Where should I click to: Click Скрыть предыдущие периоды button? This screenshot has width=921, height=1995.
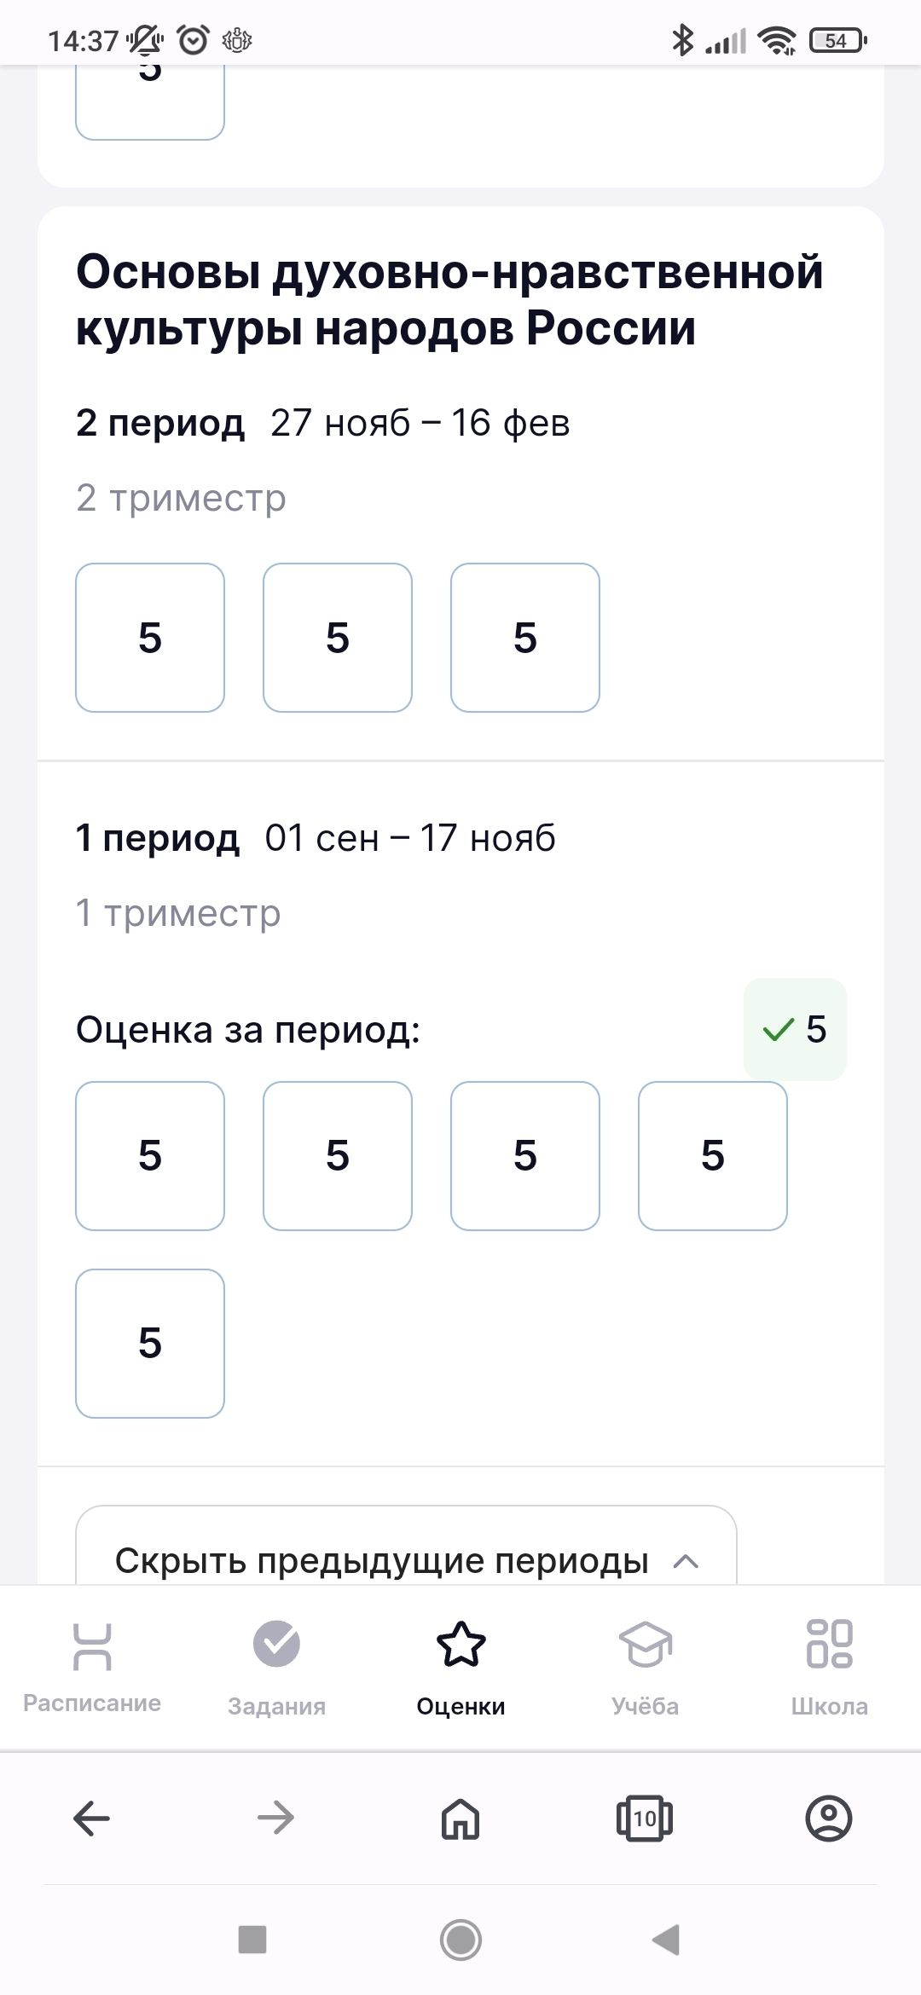382,1560
